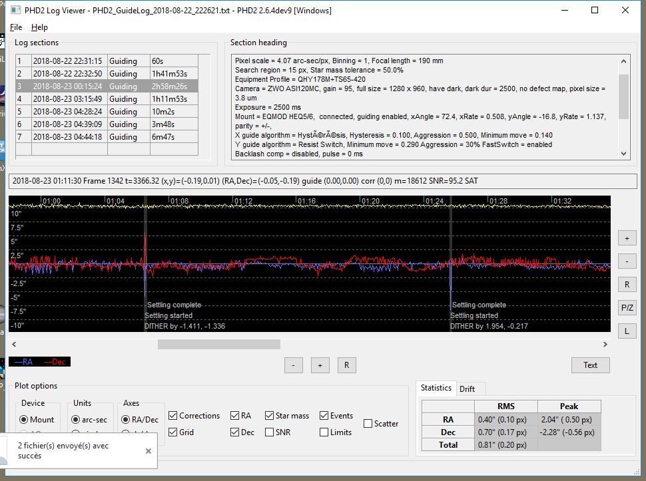Select log section 5 lasting 10m2s

point(107,112)
